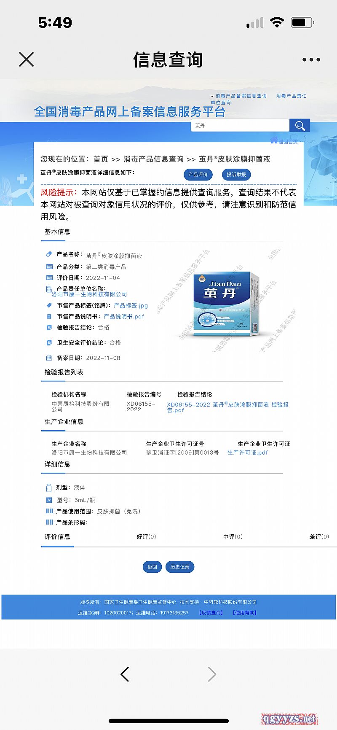The height and width of the screenshot is (730, 337).
Task: Open the XD06155-2022 检验报告 pdf link
Action: [227, 407]
